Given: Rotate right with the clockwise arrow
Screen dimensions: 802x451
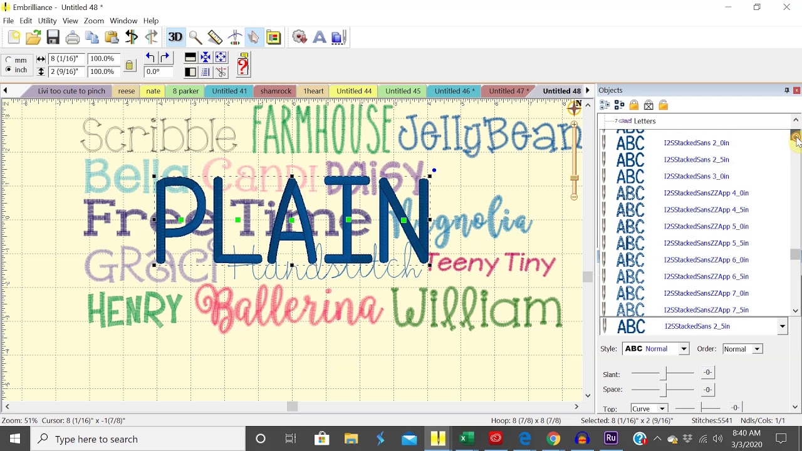Looking at the screenshot, I should pyautogui.click(x=165, y=58).
